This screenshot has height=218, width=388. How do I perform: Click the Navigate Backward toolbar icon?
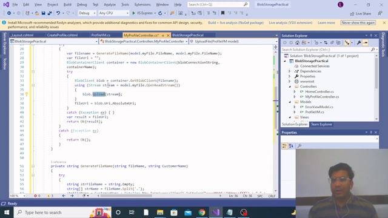pos(9,13)
